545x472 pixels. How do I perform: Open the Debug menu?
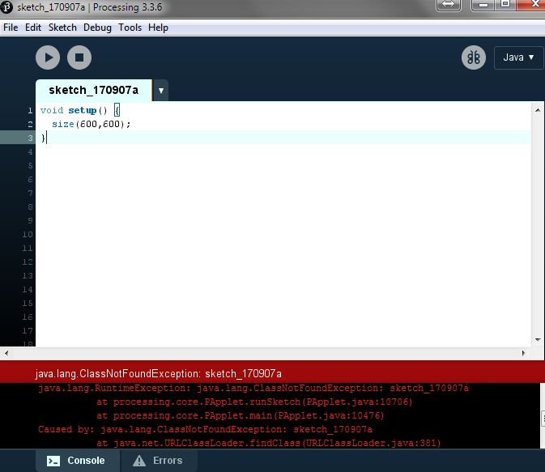[x=97, y=28]
